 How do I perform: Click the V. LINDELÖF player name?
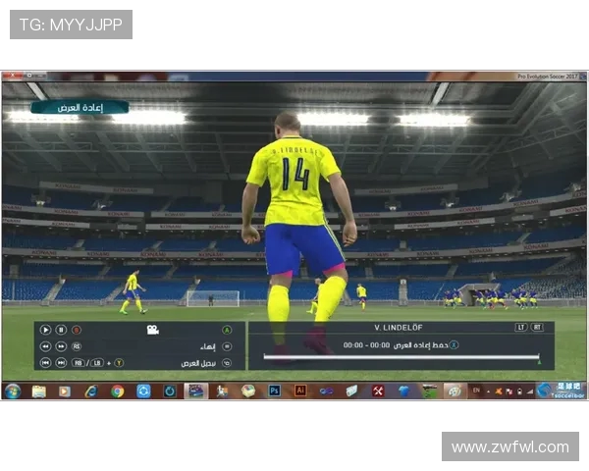[x=399, y=328]
